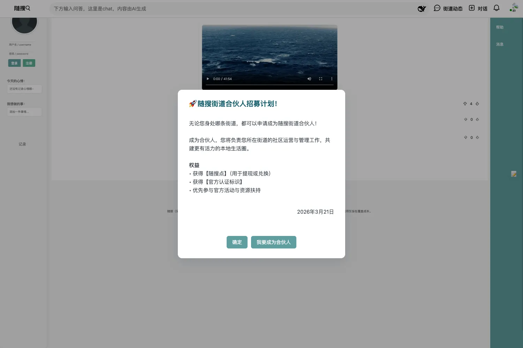Click the rocket emoji in dialog title

[193, 104]
